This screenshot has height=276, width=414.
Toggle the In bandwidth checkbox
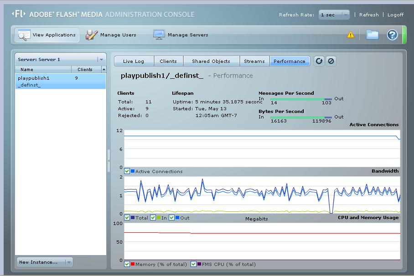pyautogui.click(x=153, y=217)
